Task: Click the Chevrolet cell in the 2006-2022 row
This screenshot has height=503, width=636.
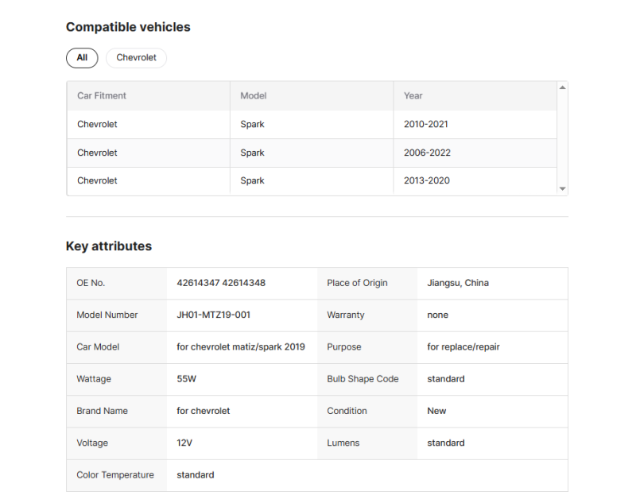Action: click(x=97, y=153)
